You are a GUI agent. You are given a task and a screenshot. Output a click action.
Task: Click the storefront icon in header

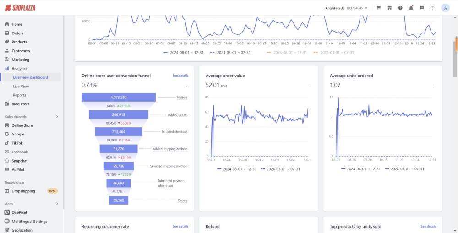(389, 8)
